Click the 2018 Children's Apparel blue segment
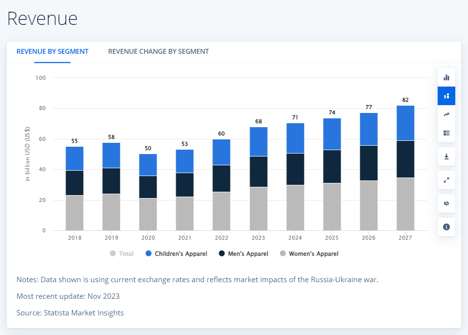Screen dimensions: 468x335 pos(74,158)
